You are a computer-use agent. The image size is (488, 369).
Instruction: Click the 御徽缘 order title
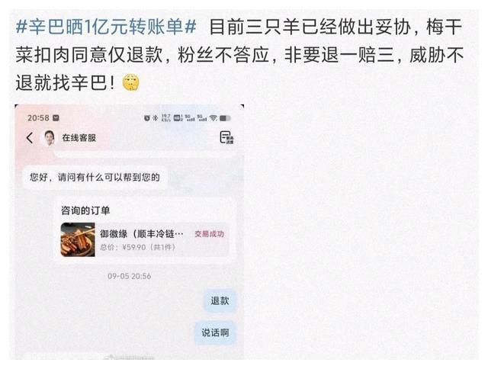pyautogui.click(x=142, y=233)
